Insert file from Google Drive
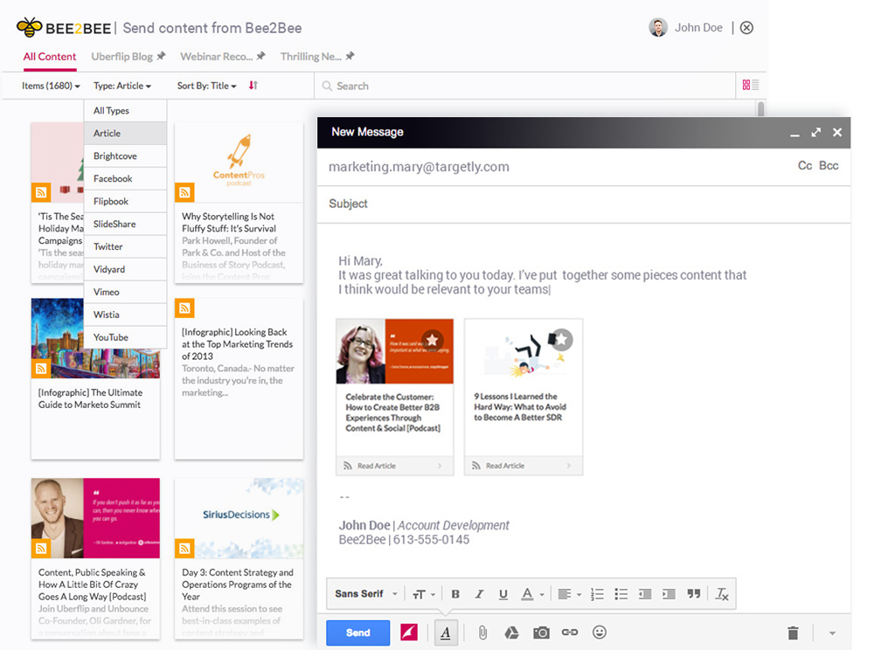 511,633
